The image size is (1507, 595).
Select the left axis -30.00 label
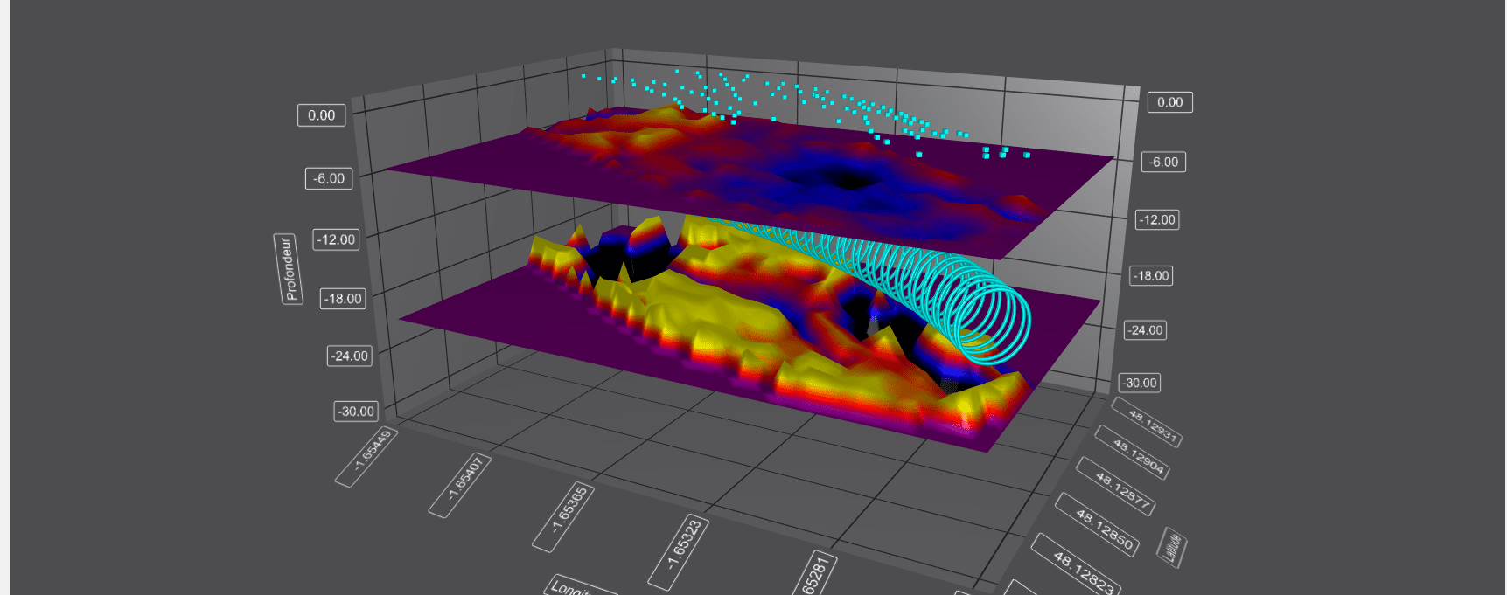tap(356, 411)
